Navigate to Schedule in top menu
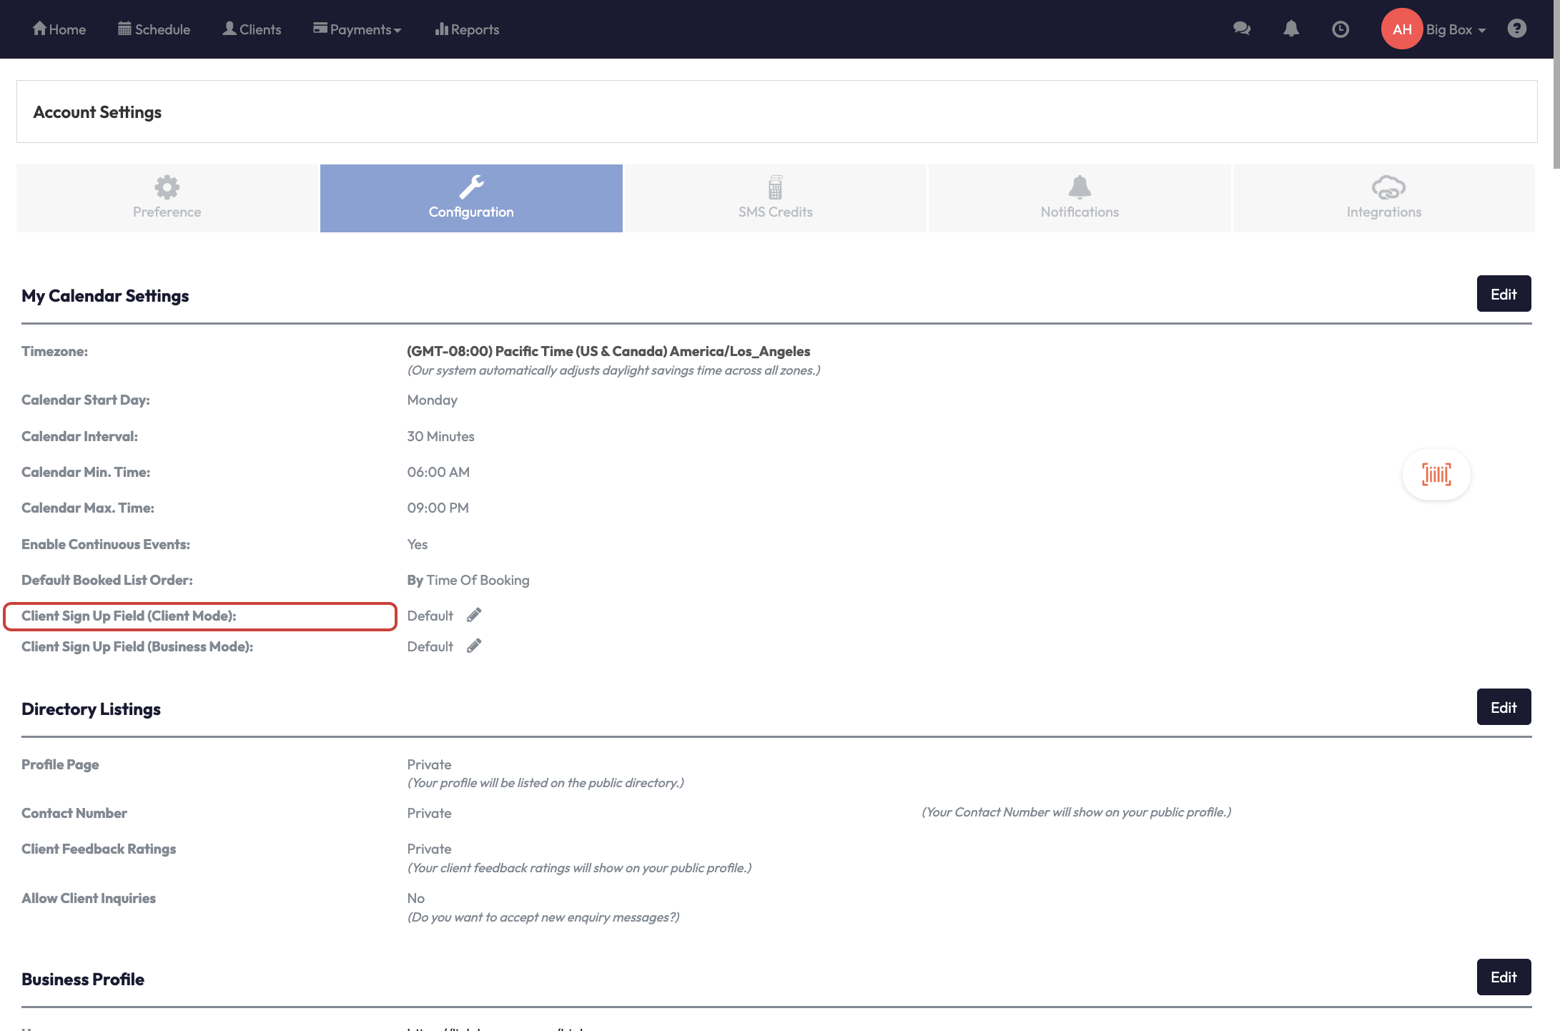This screenshot has width=1560, height=1031. point(154,29)
